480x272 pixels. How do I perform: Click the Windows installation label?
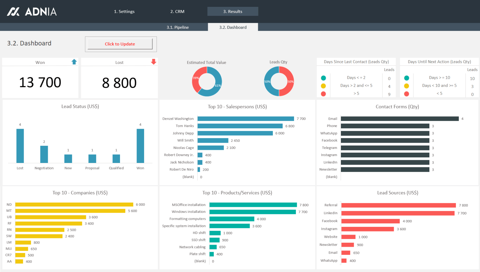(189, 212)
